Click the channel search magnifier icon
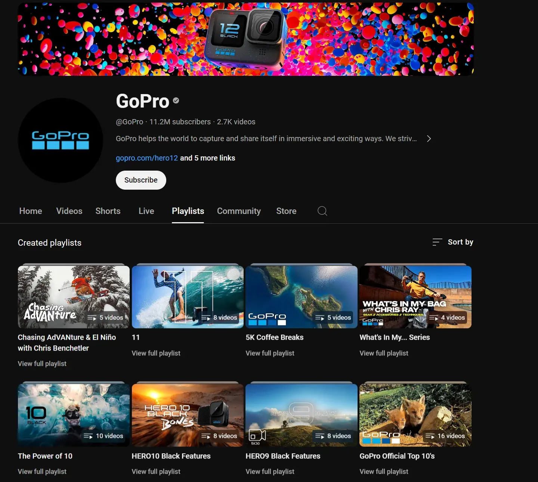This screenshot has height=482, width=538. (x=322, y=211)
